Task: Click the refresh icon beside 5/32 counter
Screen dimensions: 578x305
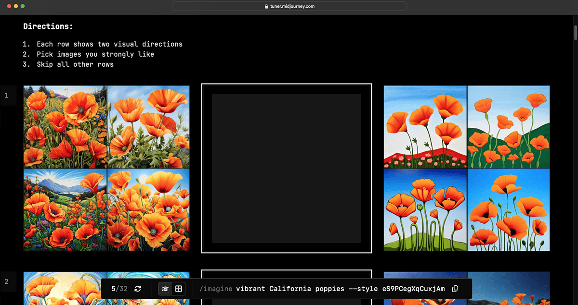Action: (x=138, y=289)
